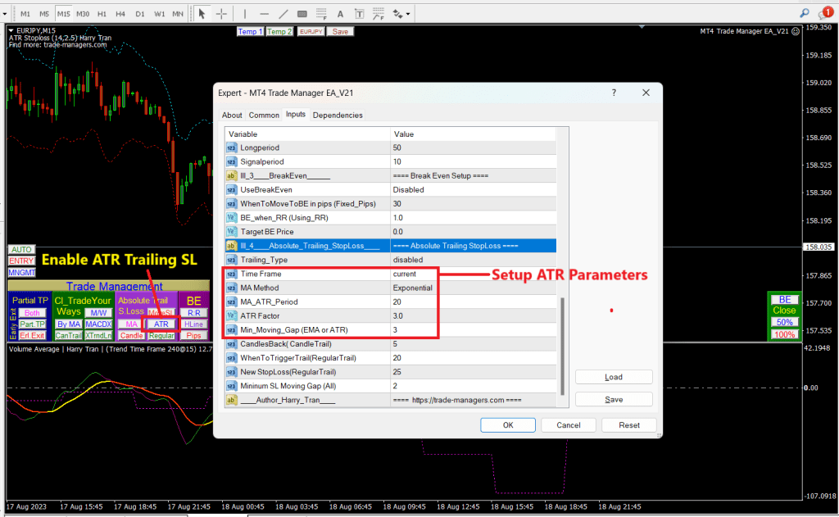Viewport: 839px width, 517px height.
Task: Select the horizontal line drawing tool
Action: 265,14
